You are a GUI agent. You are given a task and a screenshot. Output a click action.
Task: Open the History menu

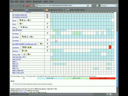(x=29, y=2)
